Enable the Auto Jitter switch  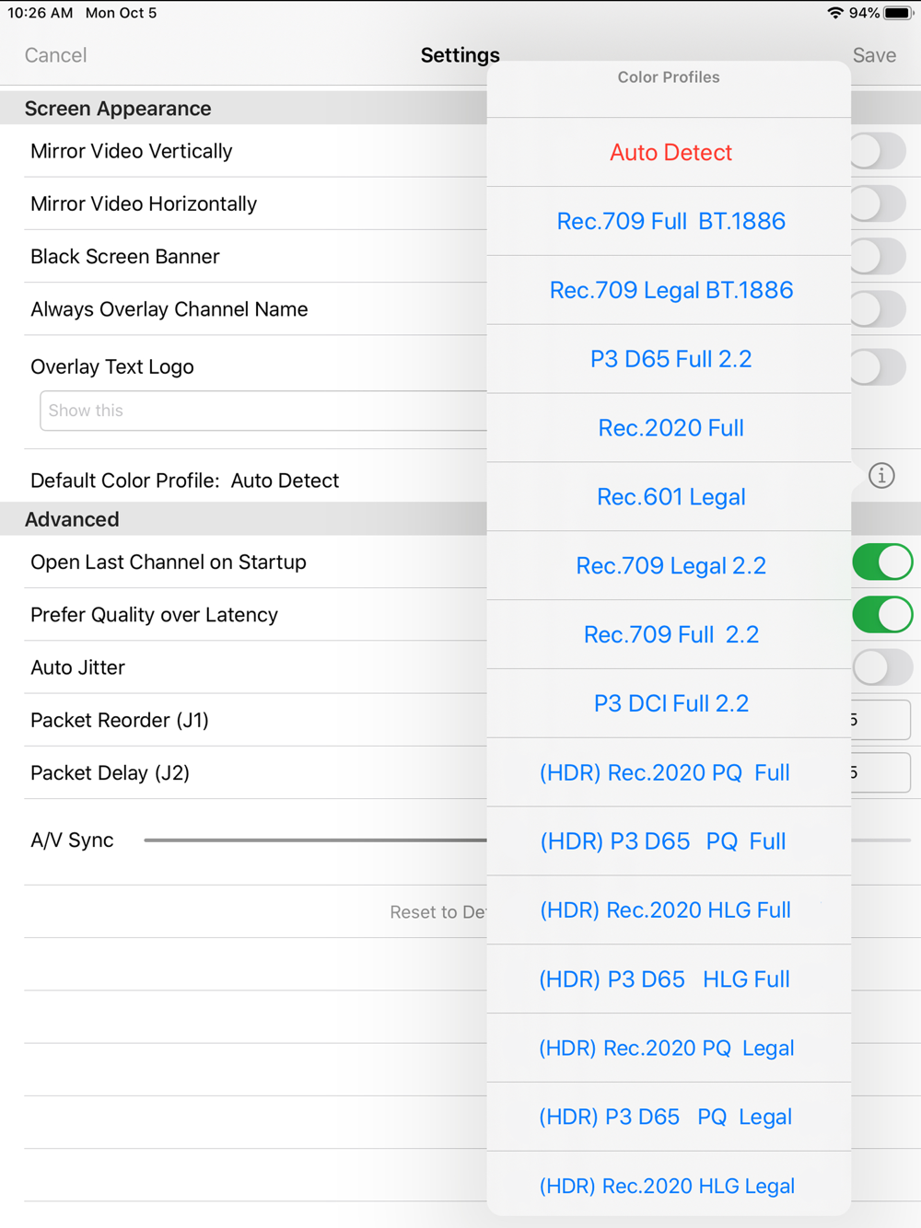tap(882, 667)
